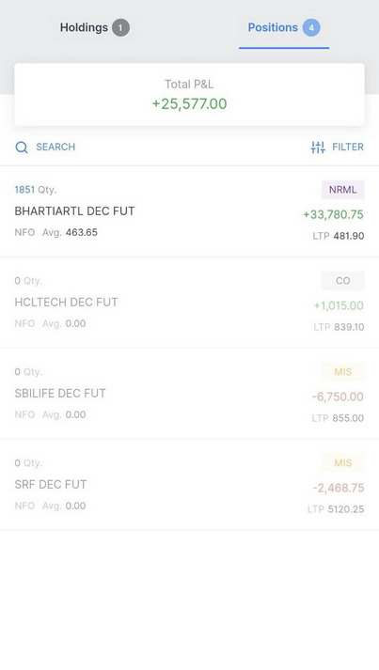Tap the search magnifier icon
Image resolution: width=379 pixels, height=670 pixels.
pos(22,148)
